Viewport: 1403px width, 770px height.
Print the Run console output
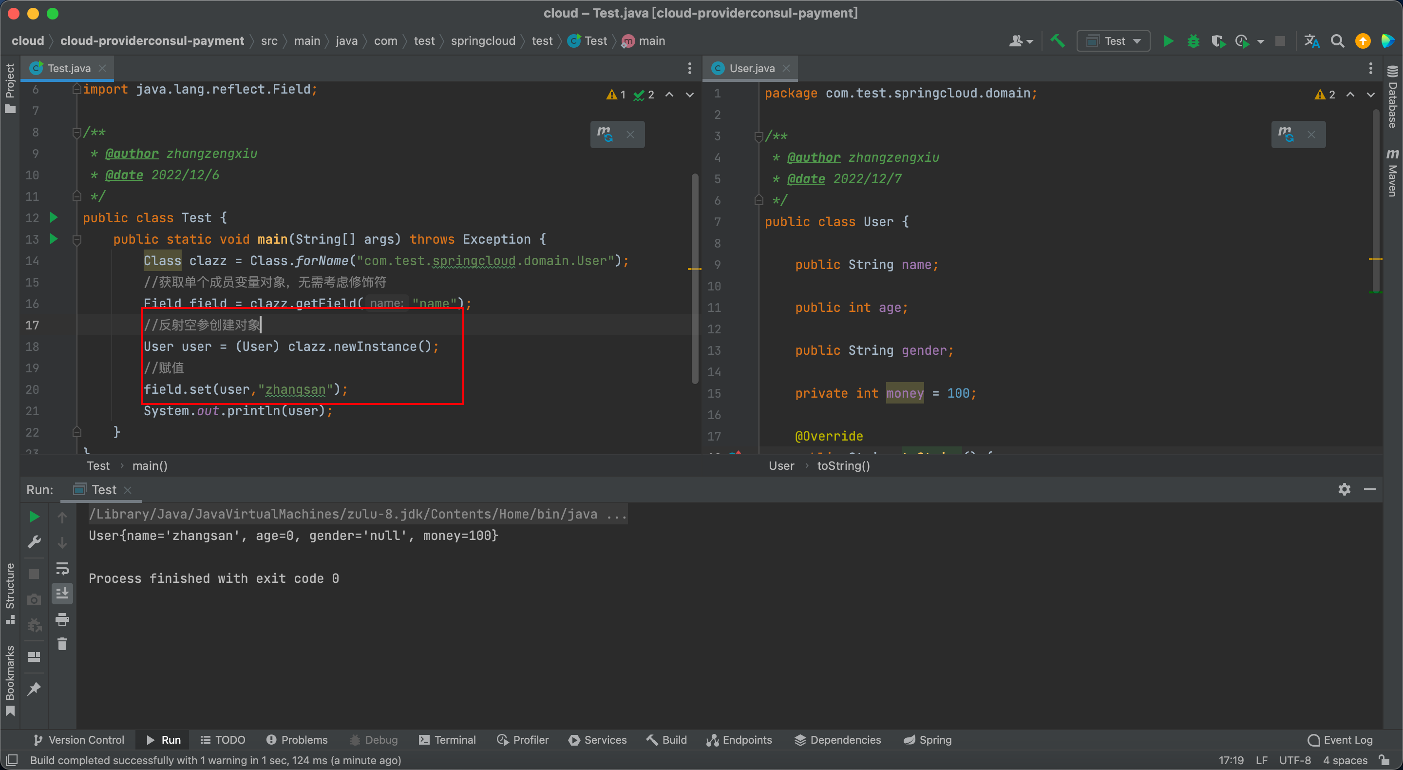[63, 619]
